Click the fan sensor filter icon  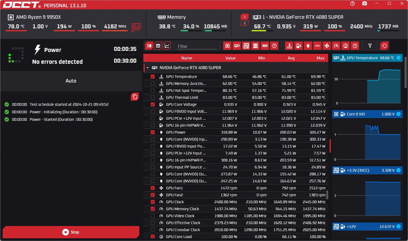pyautogui.click(x=327, y=46)
